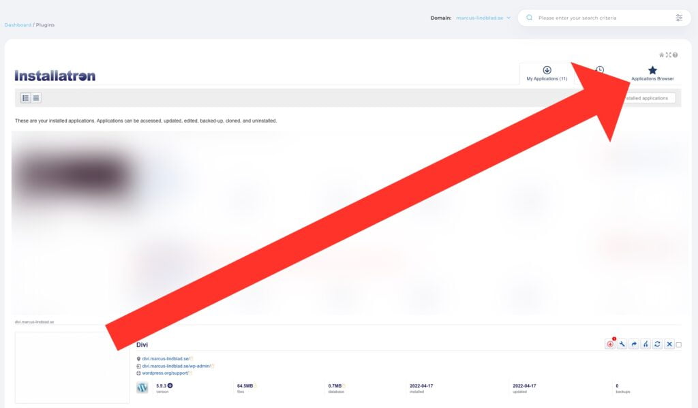Click the Installatron logo
This screenshot has height=408, width=698.
55,76
